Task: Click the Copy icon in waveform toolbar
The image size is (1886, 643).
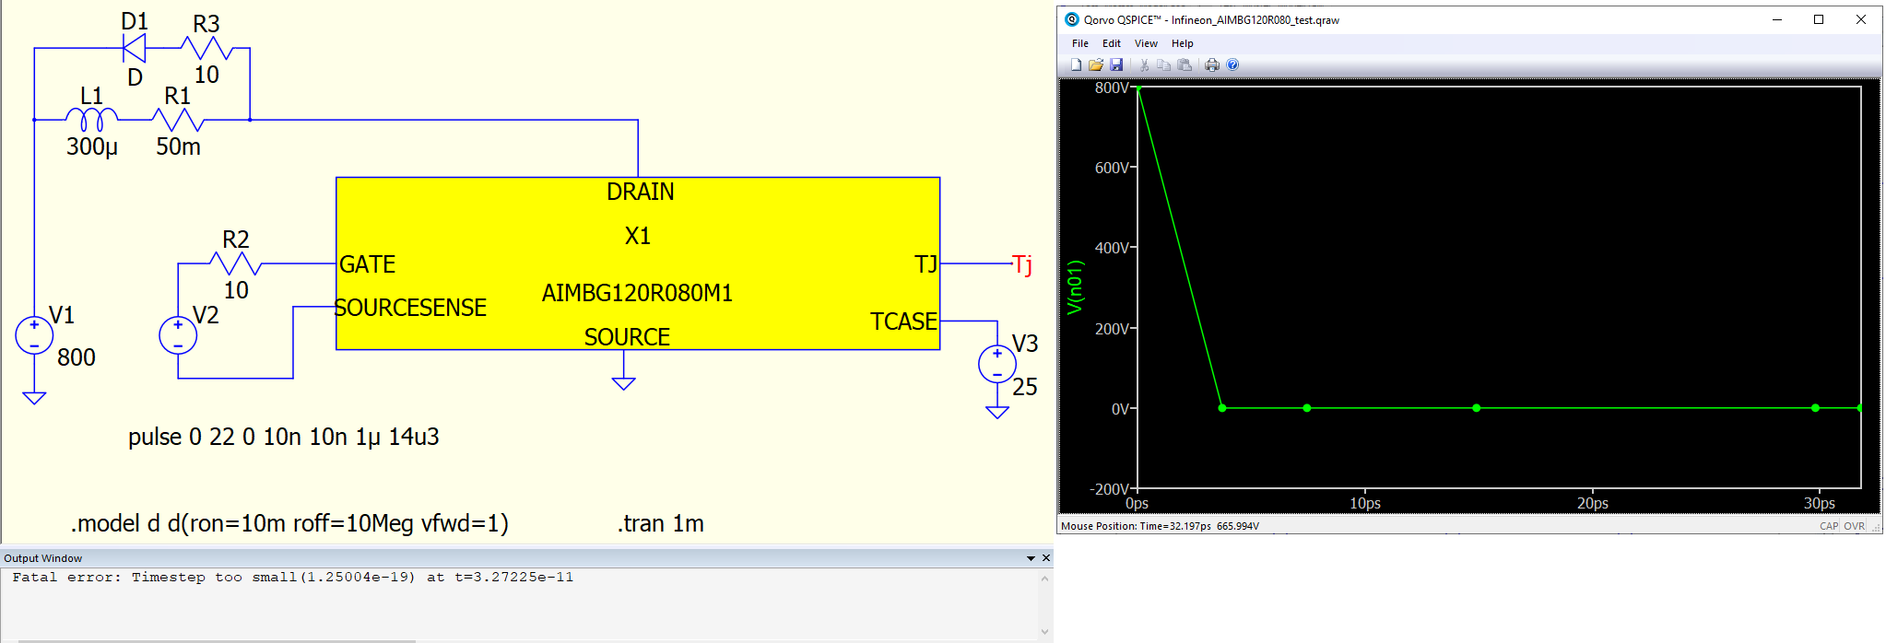Action: [1164, 64]
